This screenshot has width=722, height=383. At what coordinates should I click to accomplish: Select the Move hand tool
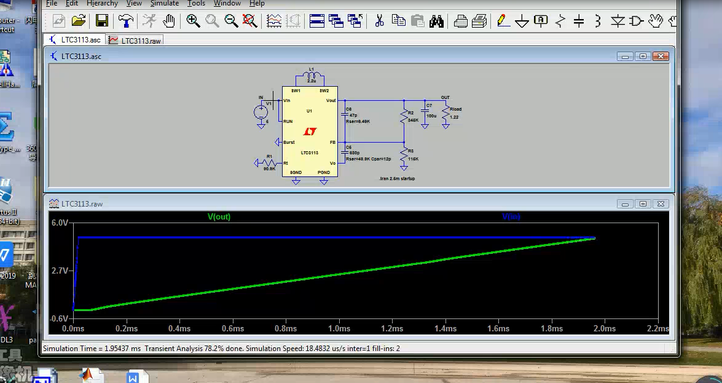(655, 21)
